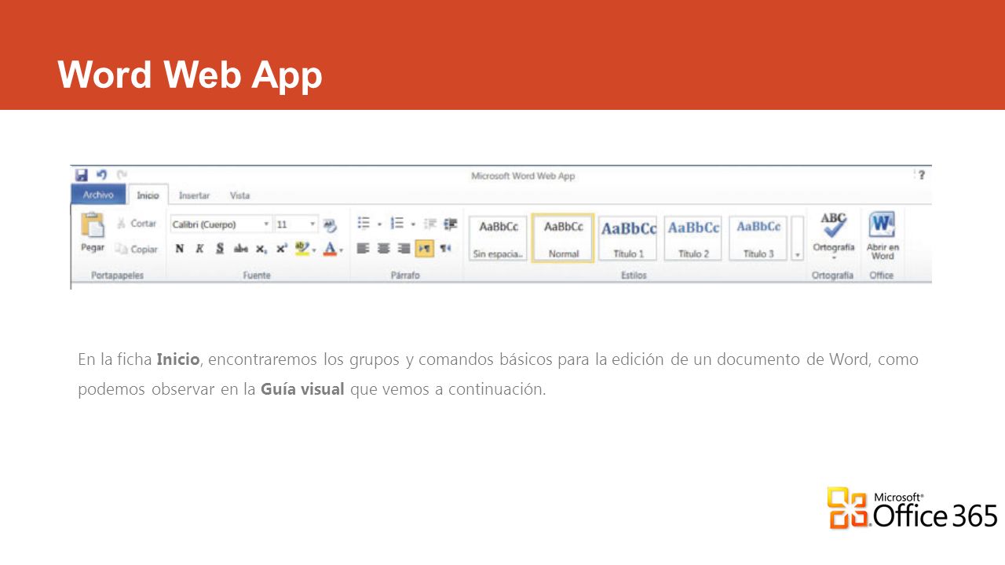1005x565 pixels.
Task: Click the Copiar button
Action: tap(137, 249)
